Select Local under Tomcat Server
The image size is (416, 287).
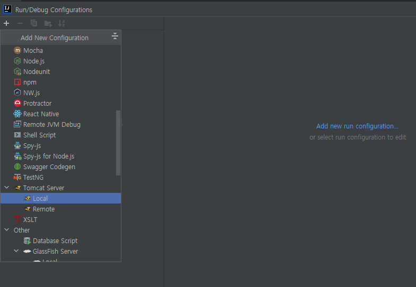pyautogui.click(x=61, y=198)
